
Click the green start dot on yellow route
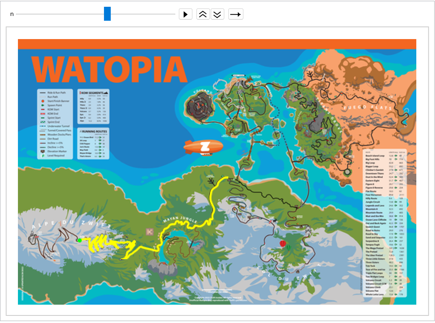pyautogui.click(x=80, y=240)
